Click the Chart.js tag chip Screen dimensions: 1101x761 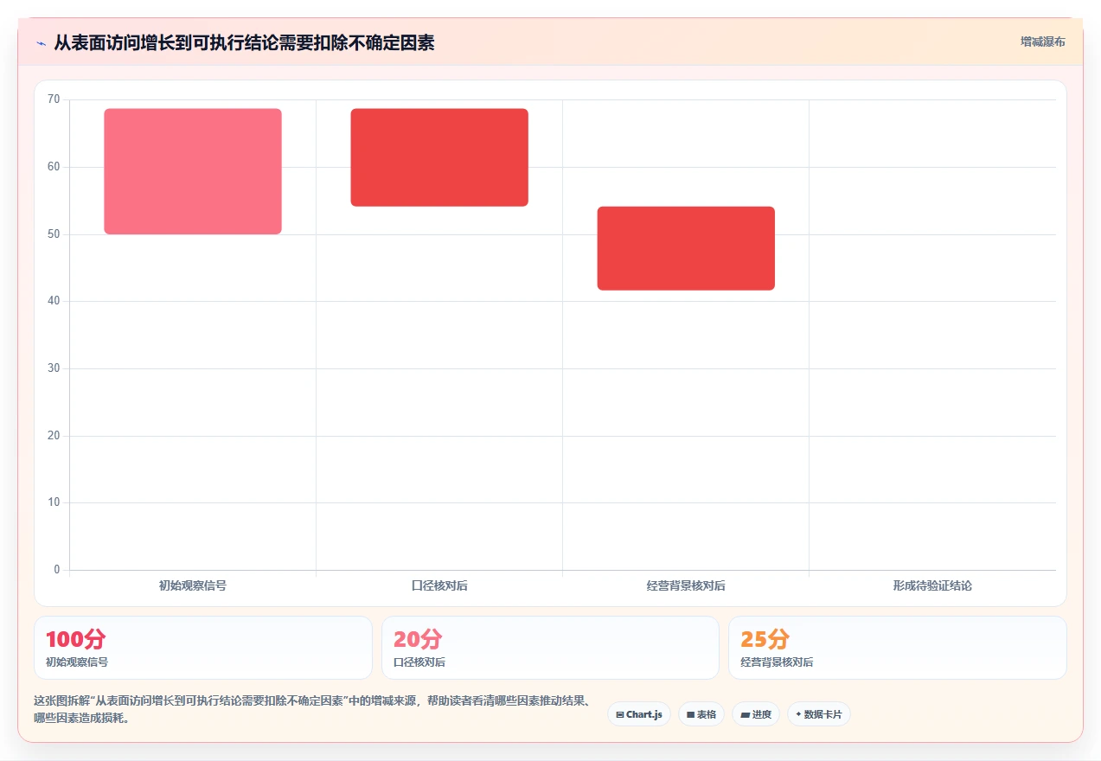tap(639, 714)
